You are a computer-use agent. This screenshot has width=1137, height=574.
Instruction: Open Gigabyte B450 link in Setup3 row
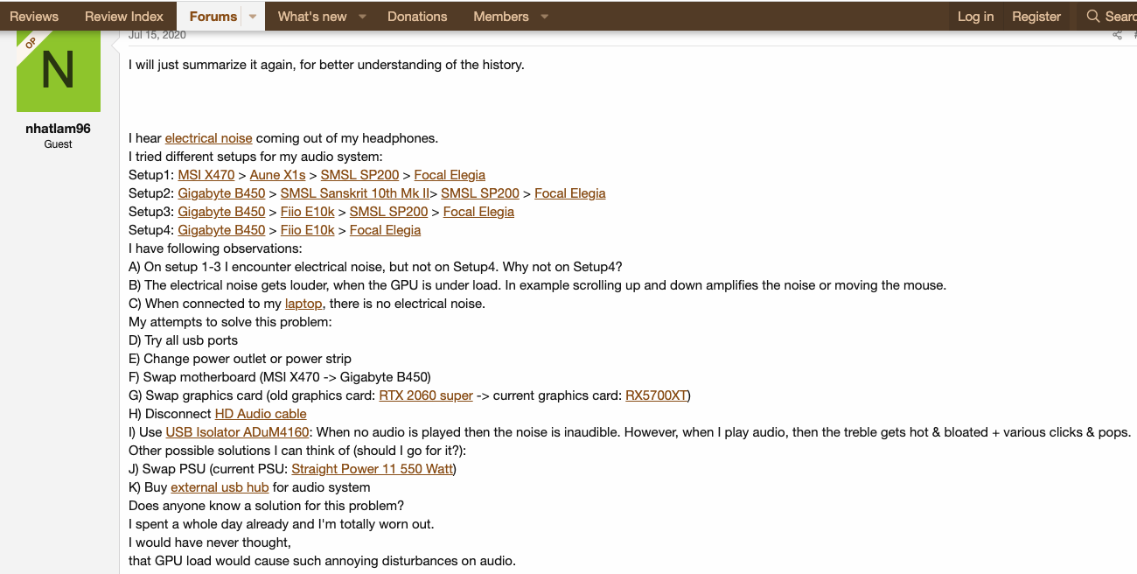pos(221,212)
